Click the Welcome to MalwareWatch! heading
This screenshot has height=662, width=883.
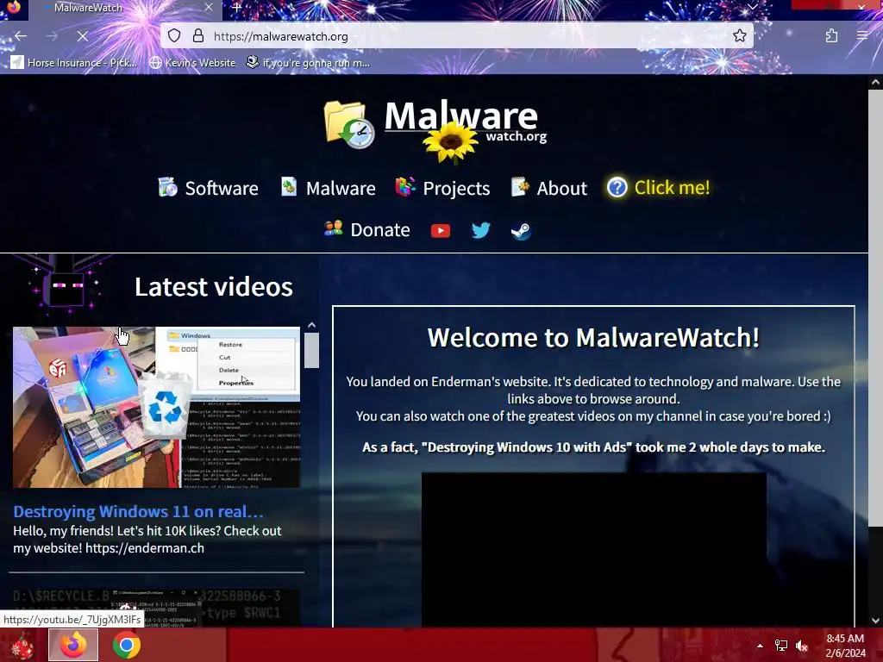[593, 338]
